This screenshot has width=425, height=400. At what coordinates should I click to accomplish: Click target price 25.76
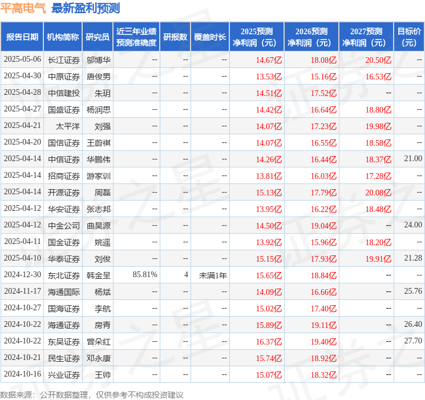413,291
